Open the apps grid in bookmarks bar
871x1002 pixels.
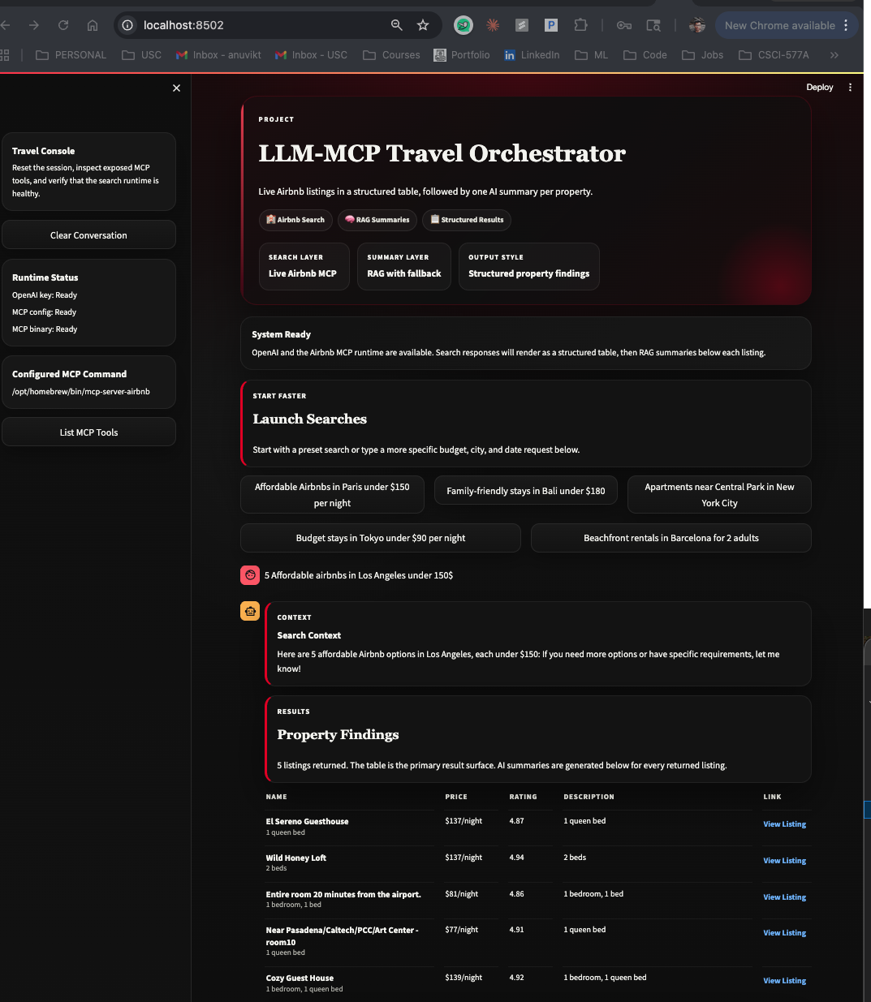coord(4,55)
